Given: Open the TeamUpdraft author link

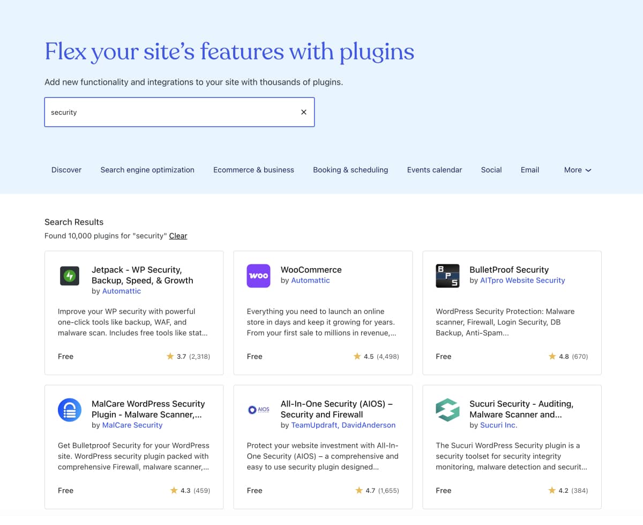Looking at the screenshot, I should point(314,425).
